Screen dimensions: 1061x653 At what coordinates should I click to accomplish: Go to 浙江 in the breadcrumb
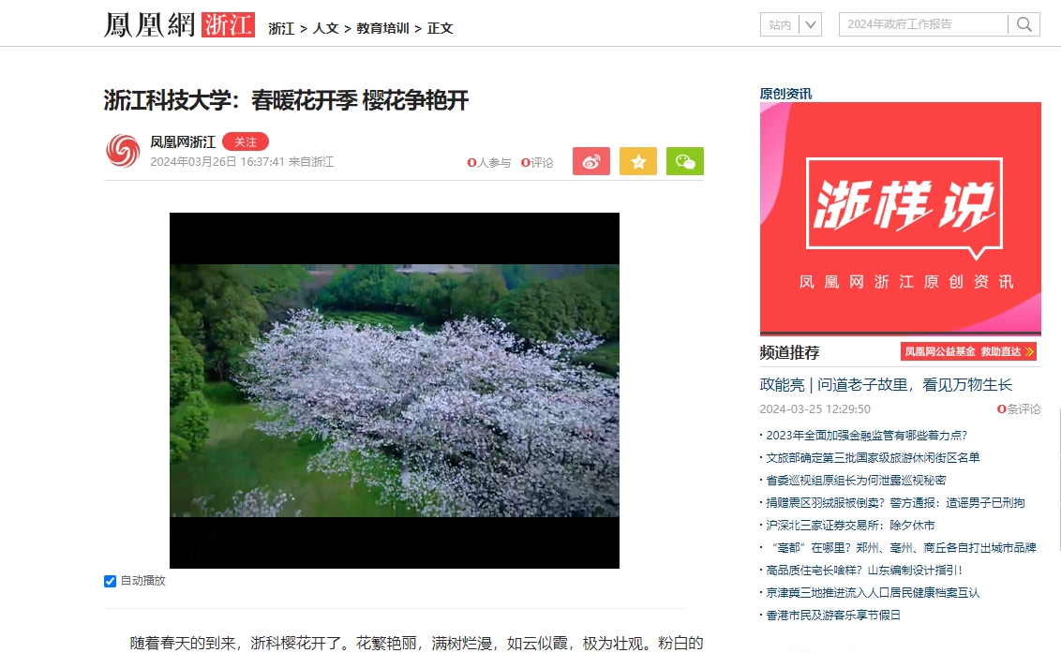281,28
